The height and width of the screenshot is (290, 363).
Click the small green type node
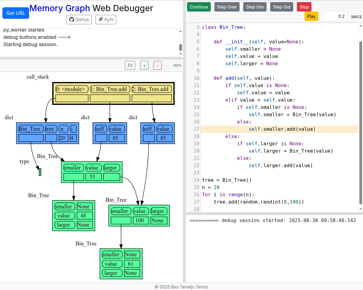40,172
